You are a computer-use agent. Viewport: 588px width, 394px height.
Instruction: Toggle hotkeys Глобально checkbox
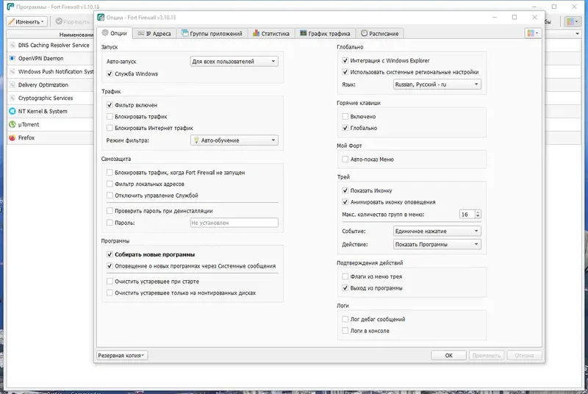tap(345, 128)
